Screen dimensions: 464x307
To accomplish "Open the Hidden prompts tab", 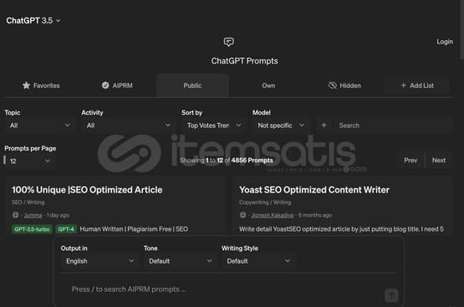I will pyautogui.click(x=344, y=85).
